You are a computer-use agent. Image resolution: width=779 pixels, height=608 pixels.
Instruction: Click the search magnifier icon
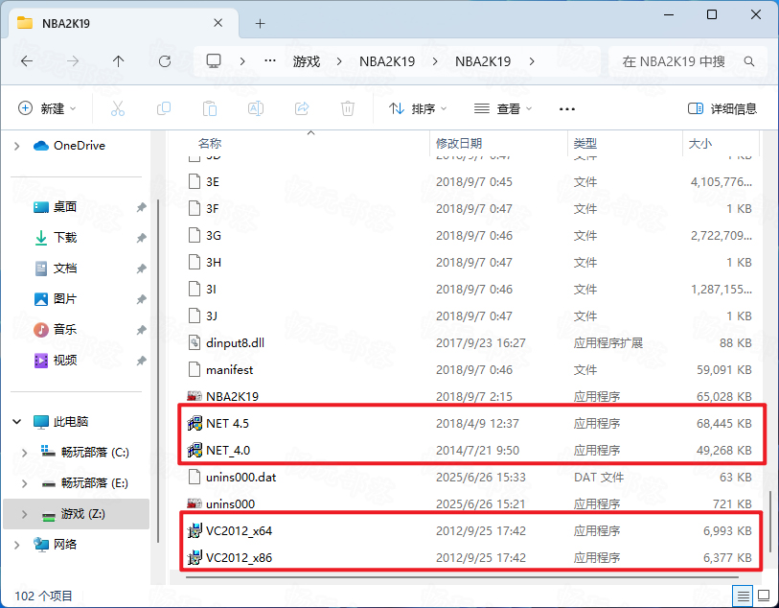749,61
